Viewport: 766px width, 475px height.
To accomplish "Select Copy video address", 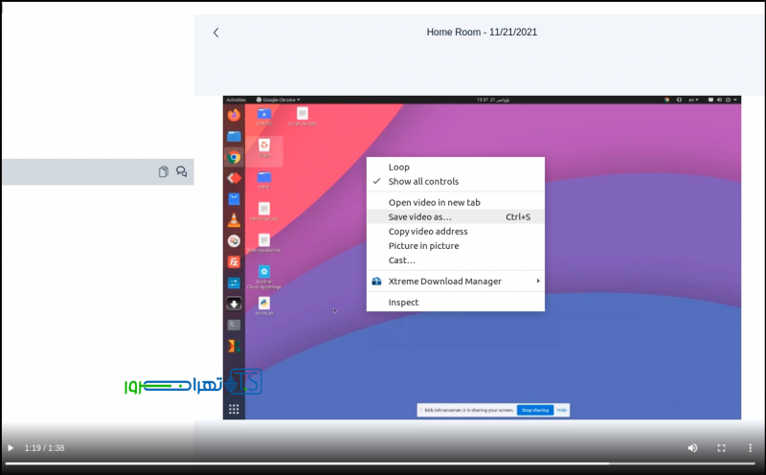I will (x=427, y=232).
